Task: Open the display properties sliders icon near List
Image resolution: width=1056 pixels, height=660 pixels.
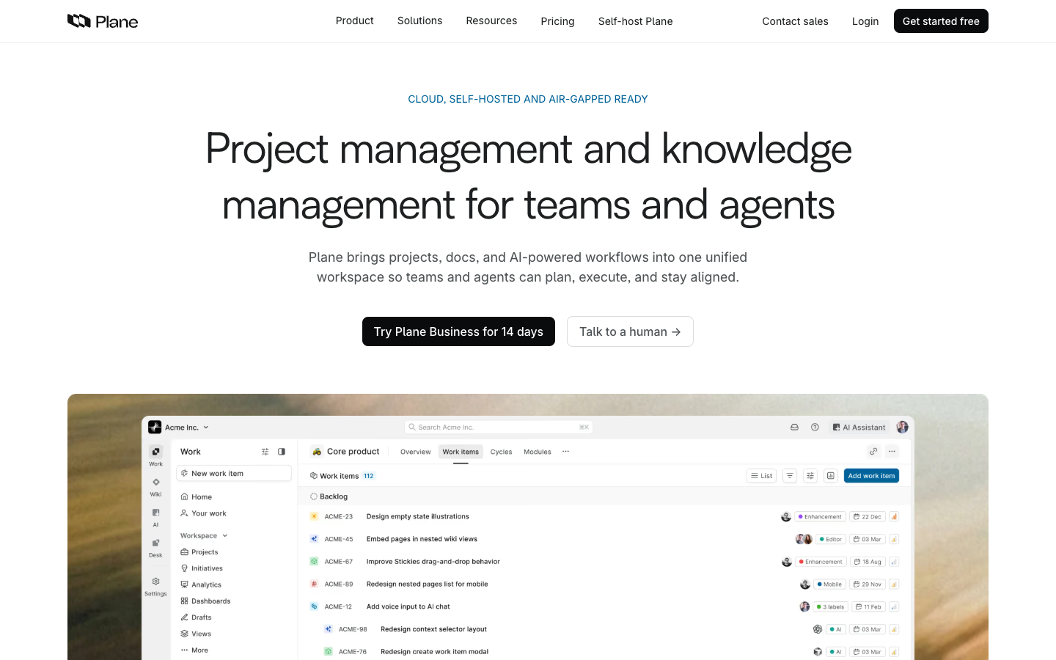Action: coord(810,476)
